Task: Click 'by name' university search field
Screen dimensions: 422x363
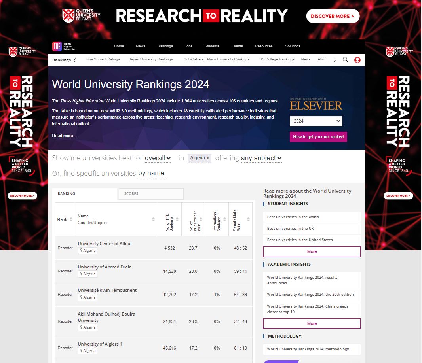Action: (151, 173)
